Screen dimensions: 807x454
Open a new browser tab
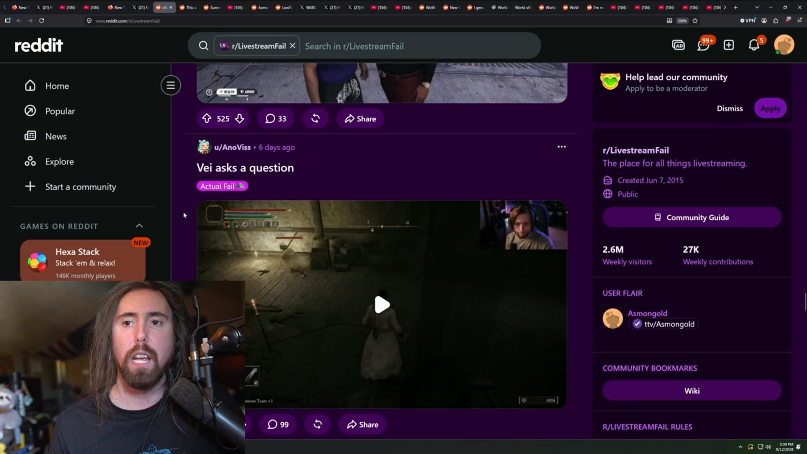click(x=736, y=7)
